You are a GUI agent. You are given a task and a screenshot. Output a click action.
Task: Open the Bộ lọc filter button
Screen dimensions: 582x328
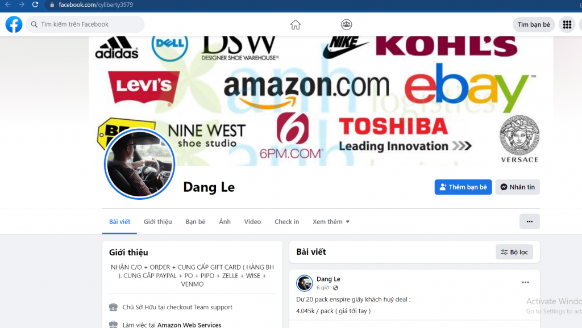point(514,252)
